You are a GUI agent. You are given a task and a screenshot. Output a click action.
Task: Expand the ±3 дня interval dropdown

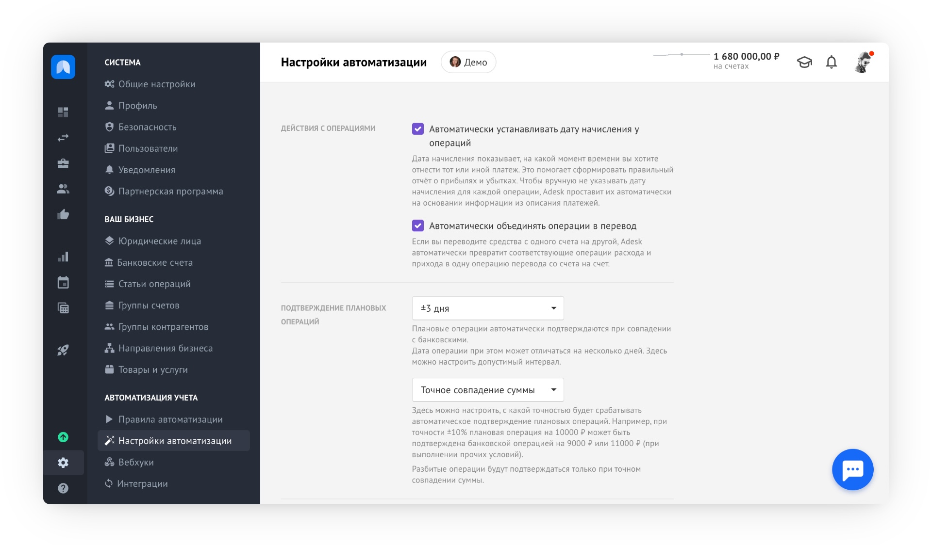click(x=487, y=308)
